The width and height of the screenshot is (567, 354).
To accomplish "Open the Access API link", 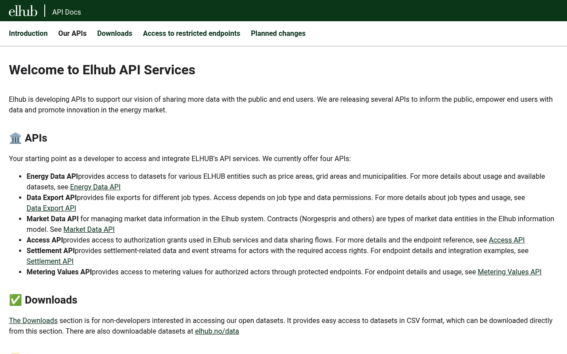I will pyautogui.click(x=507, y=240).
